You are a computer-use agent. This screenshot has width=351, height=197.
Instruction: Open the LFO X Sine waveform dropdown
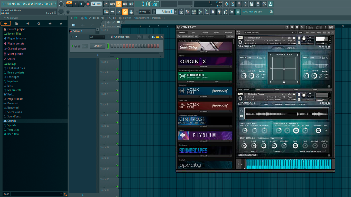[x=253, y=58]
